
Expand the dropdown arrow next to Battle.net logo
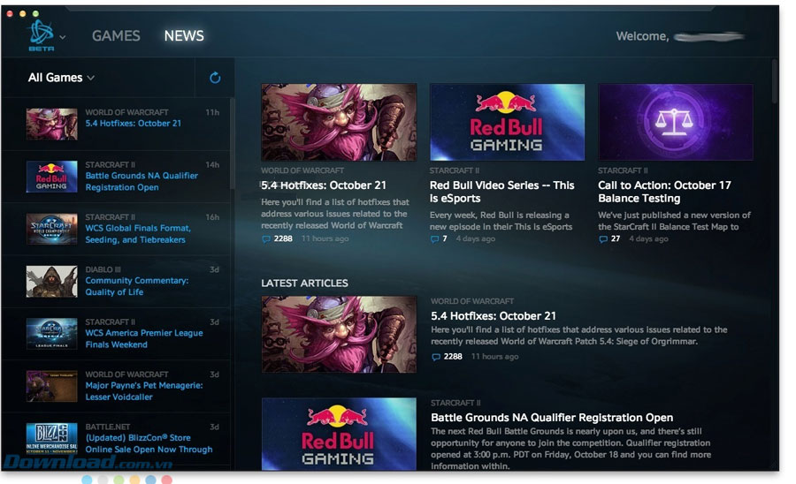[63, 37]
